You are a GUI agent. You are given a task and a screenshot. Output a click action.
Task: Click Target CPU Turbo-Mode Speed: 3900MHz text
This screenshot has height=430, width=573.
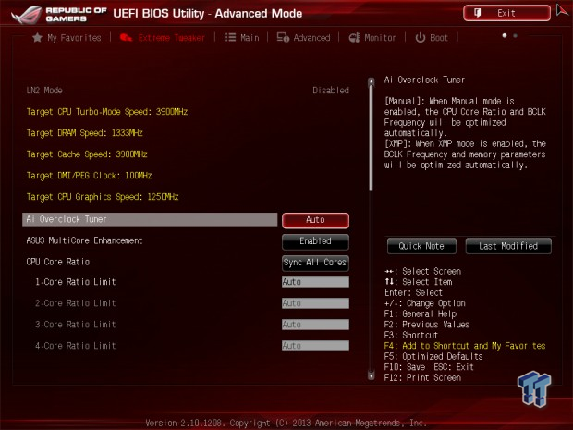[x=106, y=112]
